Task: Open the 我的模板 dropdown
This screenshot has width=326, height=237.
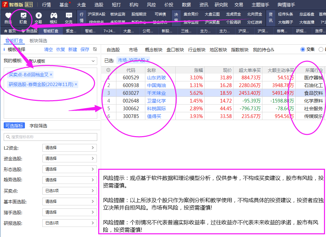Action: point(62,61)
